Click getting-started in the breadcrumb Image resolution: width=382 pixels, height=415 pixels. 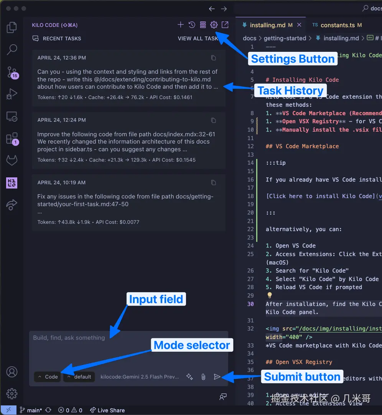[x=285, y=38]
